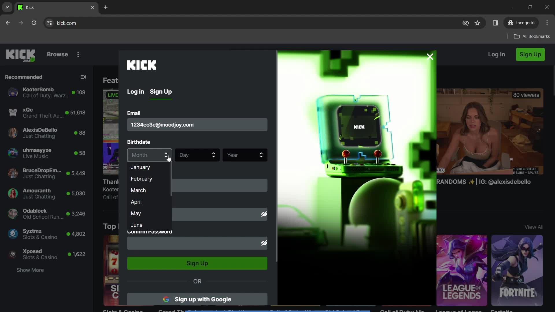Click the Kick logo icon
Screen dimensions: 555x312
pos(21,54)
